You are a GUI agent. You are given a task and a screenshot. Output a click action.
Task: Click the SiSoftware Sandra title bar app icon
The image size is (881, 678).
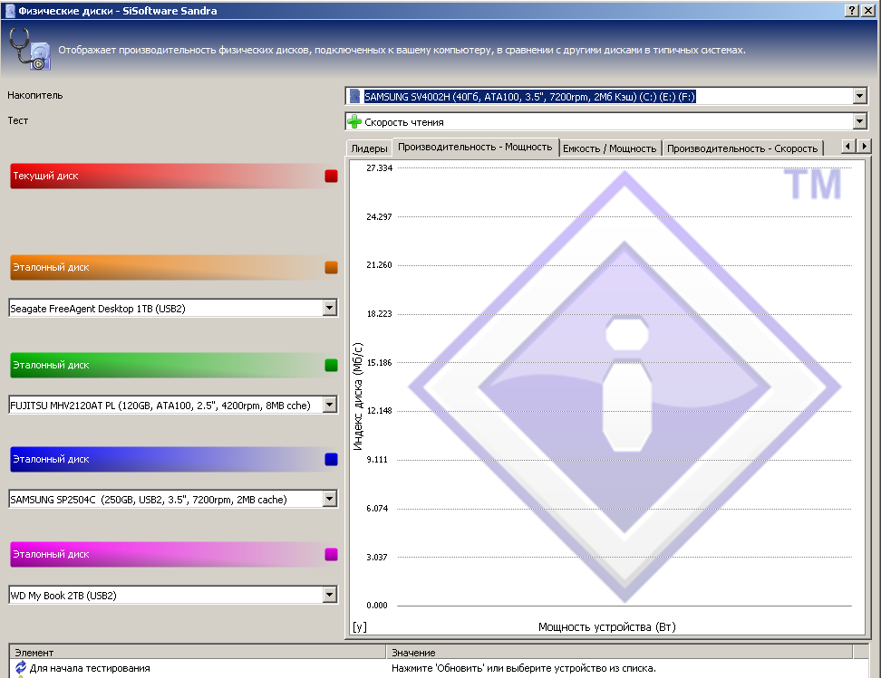(x=10, y=11)
